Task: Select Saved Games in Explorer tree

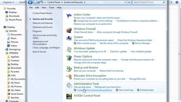Action: (17, 94)
